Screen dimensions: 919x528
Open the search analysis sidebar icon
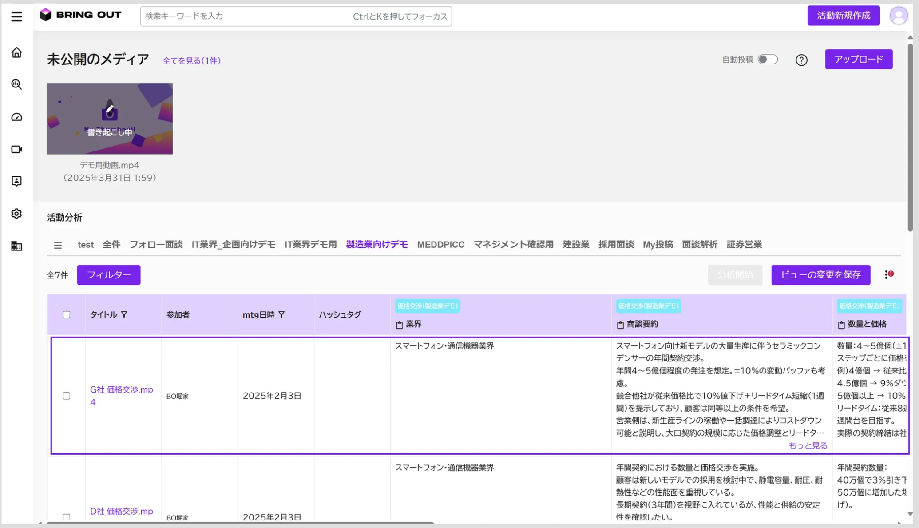click(16, 84)
